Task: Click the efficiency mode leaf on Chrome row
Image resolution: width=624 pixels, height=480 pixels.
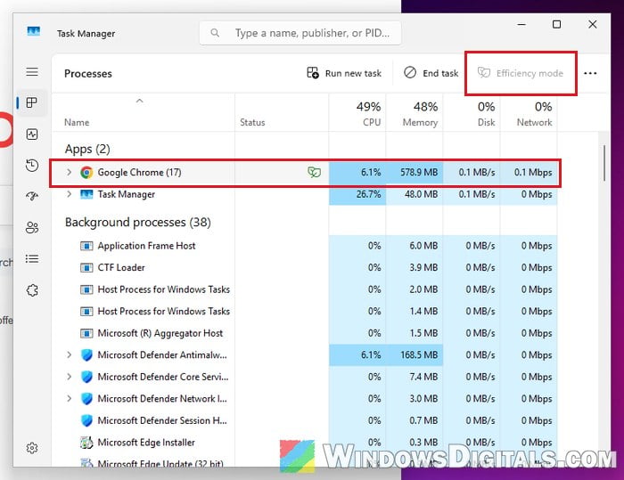Action: click(314, 172)
